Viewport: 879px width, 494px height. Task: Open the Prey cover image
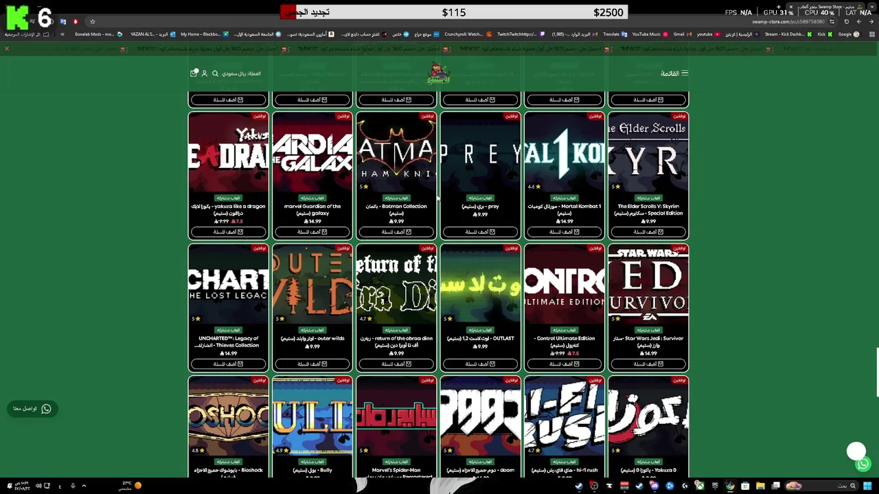point(480,152)
